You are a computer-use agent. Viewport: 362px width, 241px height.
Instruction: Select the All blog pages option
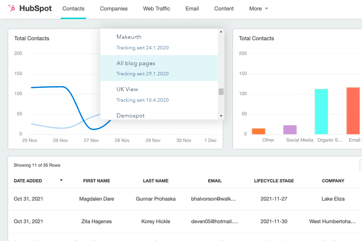click(x=159, y=68)
